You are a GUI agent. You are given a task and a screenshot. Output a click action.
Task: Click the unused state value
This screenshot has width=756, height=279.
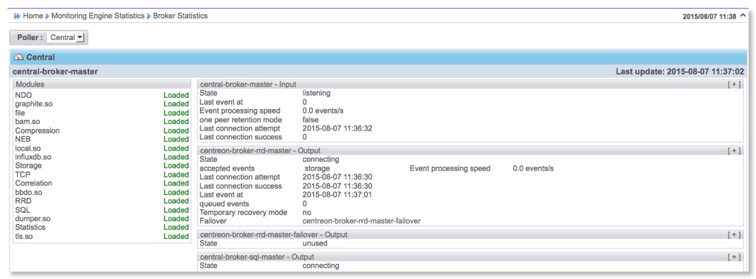[x=314, y=243]
